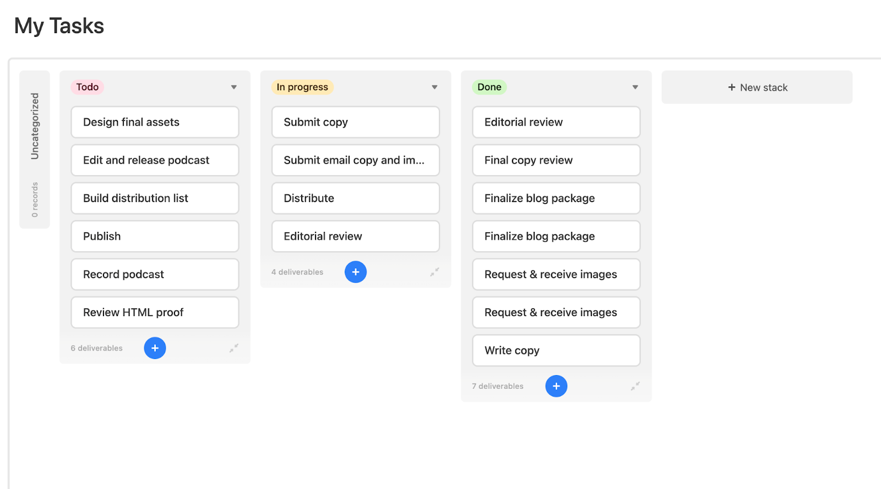Select the pink Todo stack label
Screen dimensions: 881x489
pos(88,87)
